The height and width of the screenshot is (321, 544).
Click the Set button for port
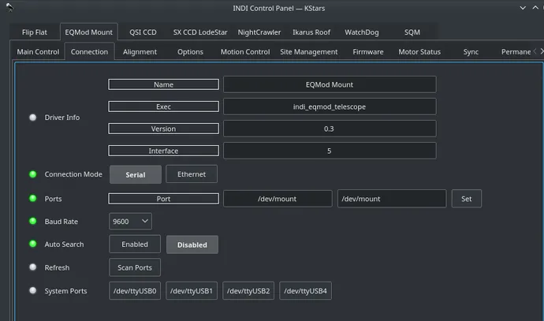466,199
